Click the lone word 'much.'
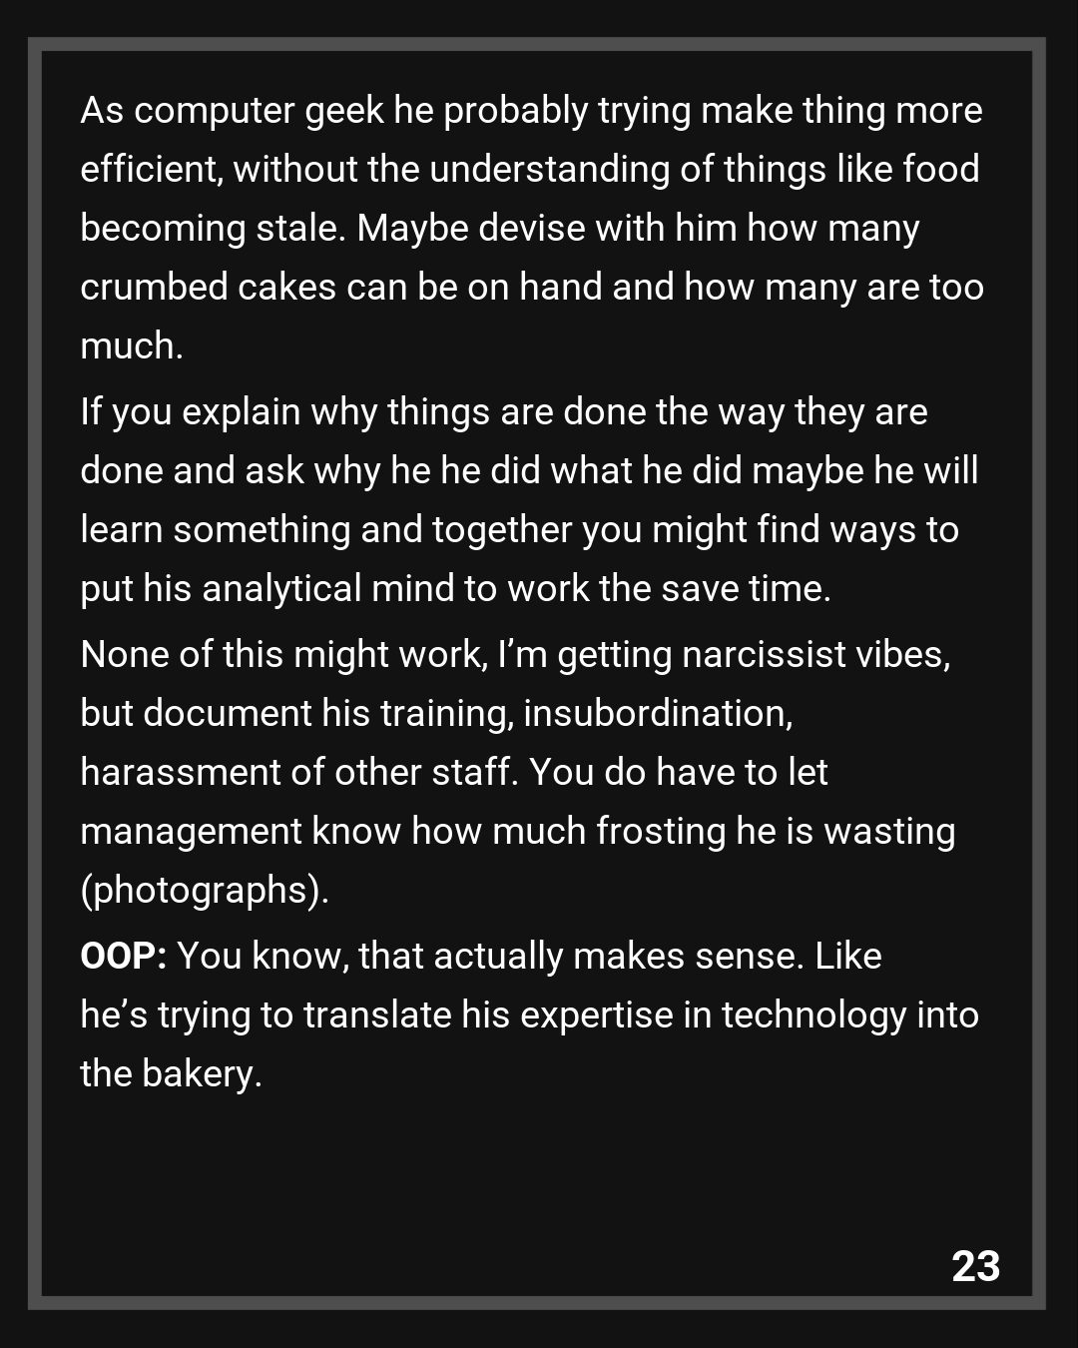1078x1348 pixels. tap(131, 345)
